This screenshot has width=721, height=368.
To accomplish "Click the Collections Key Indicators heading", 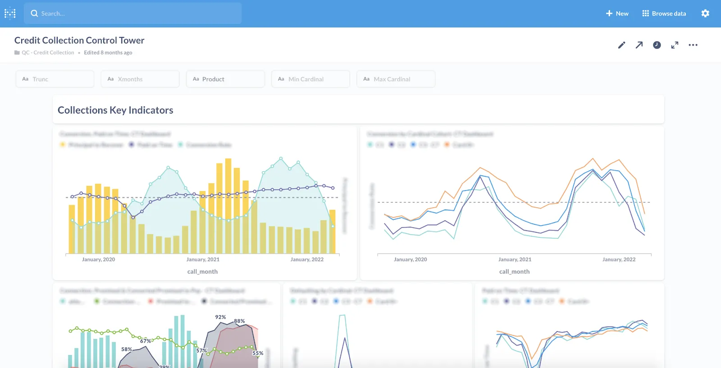I will click(115, 110).
